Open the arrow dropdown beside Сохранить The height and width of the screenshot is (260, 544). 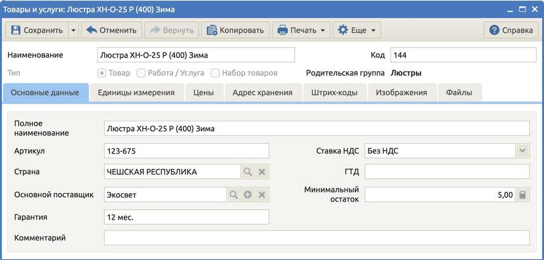pos(73,30)
